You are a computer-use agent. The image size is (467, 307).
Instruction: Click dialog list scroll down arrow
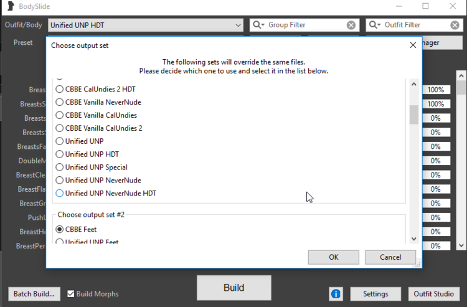413,239
